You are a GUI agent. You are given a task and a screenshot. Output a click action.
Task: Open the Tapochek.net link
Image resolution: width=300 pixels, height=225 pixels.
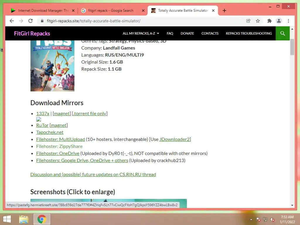point(50,132)
